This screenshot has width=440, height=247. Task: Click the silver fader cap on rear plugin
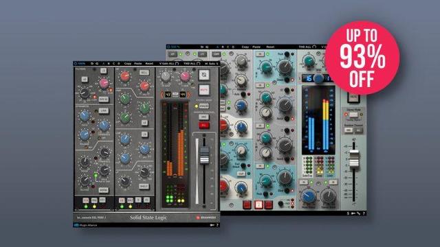click(354, 159)
